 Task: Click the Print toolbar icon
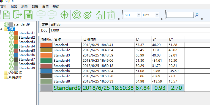pyautogui.click(x=41, y=15)
